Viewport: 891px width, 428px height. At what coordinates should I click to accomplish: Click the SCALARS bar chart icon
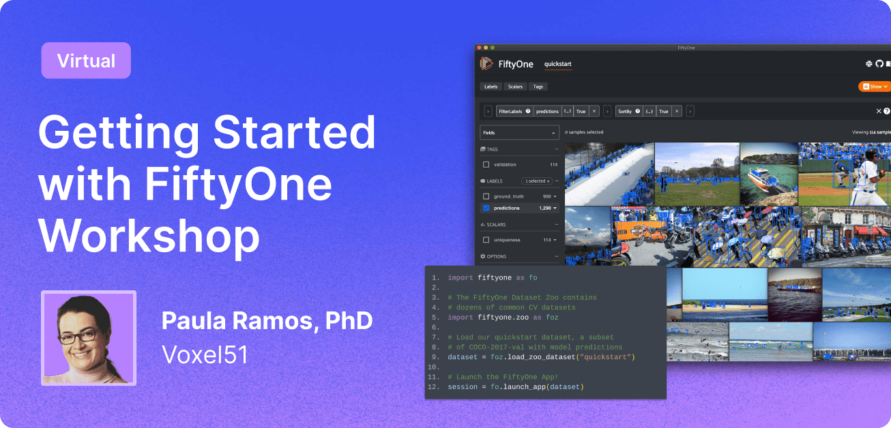coord(483,224)
